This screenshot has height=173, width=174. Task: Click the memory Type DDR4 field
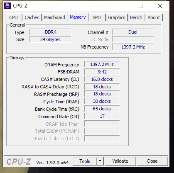click(x=50, y=32)
